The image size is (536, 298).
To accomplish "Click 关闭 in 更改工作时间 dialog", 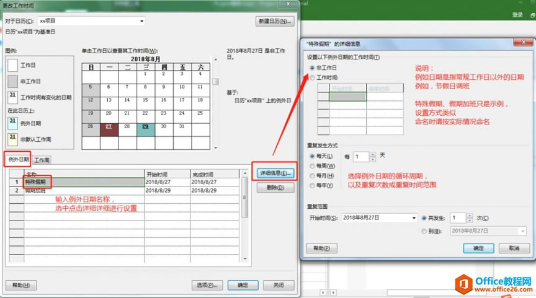I will [279, 285].
